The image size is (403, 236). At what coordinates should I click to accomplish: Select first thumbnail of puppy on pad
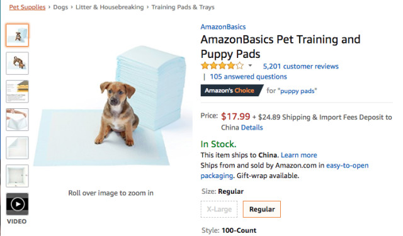[17, 35]
